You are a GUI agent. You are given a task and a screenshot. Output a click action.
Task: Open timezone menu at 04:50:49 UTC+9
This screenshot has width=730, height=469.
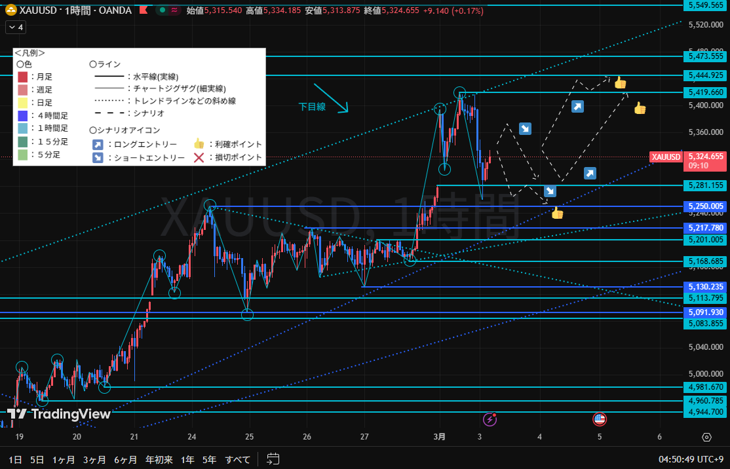point(689,459)
